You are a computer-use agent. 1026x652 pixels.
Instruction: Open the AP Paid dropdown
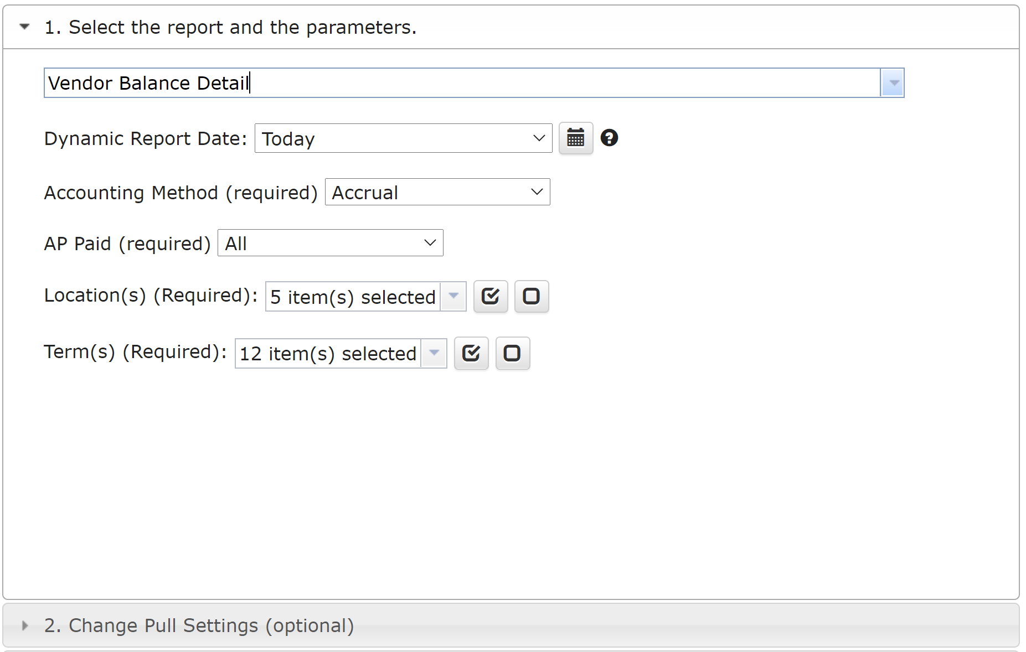coord(331,243)
